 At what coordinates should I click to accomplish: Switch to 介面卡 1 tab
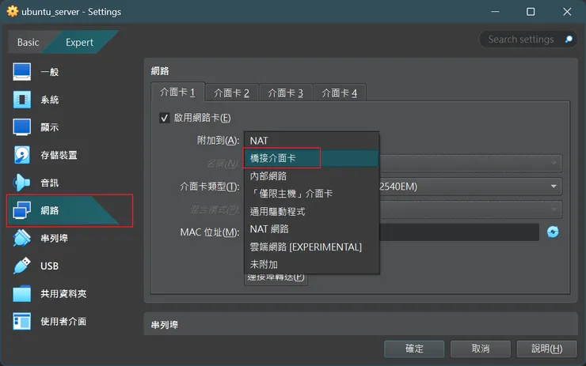pyautogui.click(x=177, y=92)
